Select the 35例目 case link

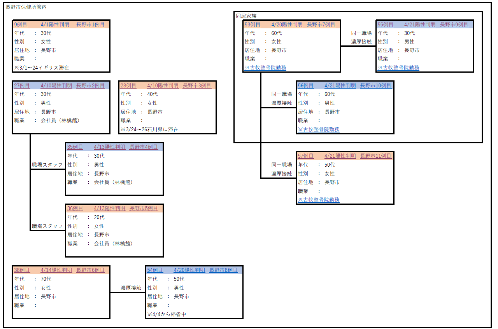click(x=75, y=147)
